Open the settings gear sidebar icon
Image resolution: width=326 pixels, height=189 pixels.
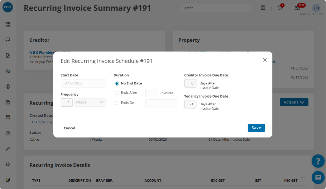pyautogui.click(x=8, y=164)
